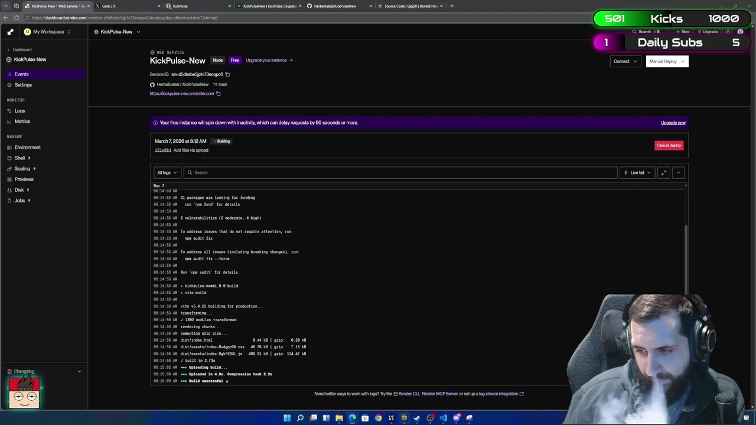Click the Node runtime badge
This screenshot has height=425, width=756.
point(218,60)
